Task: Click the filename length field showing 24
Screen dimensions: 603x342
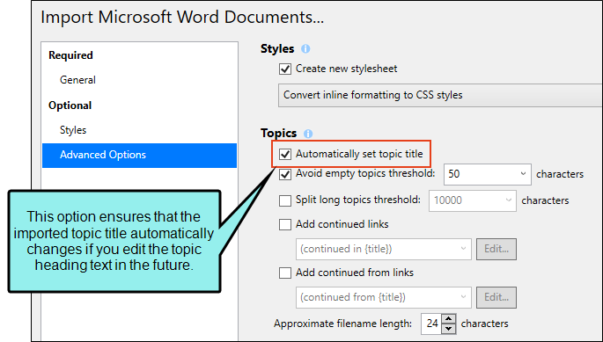Action: [431, 324]
